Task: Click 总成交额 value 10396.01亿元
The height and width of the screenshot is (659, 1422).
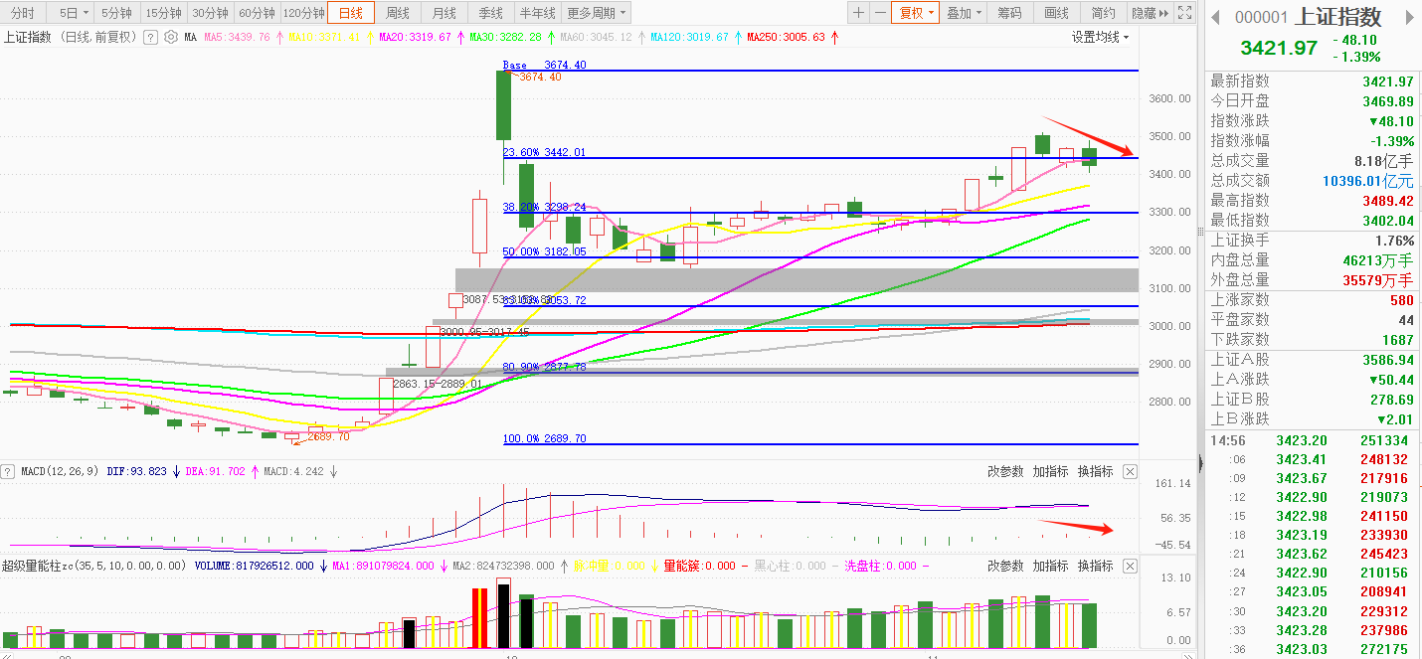Action: [1367, 181]
